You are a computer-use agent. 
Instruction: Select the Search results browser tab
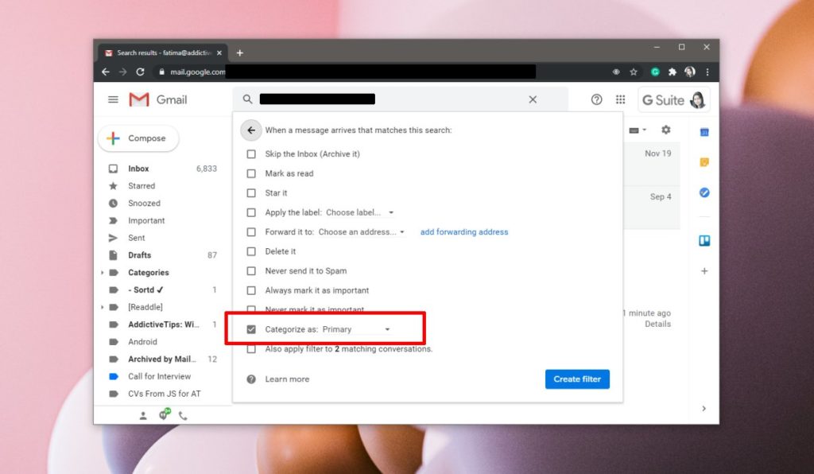(159, 52)
